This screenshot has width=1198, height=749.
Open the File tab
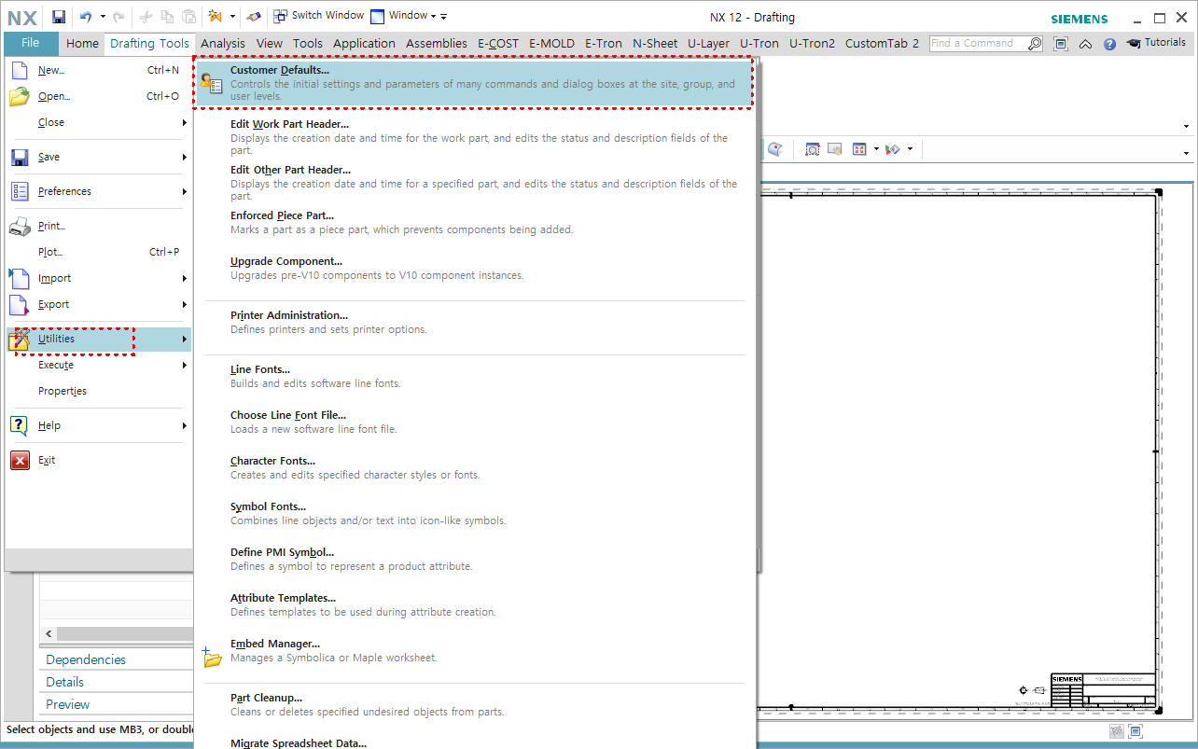coord(31,43)
